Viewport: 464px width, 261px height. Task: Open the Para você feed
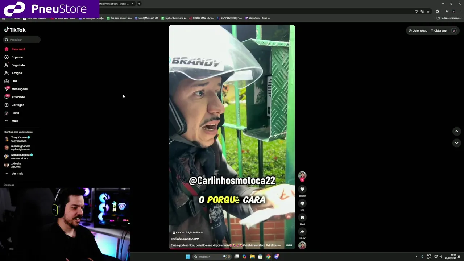click(15, 49)
